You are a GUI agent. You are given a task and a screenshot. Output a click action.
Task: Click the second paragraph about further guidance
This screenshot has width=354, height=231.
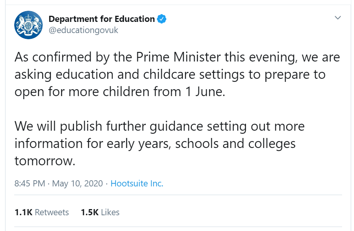pos(160,143)
